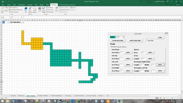Click the Line Up number of tiles field
183x103 pixels.
pos(121,59)
